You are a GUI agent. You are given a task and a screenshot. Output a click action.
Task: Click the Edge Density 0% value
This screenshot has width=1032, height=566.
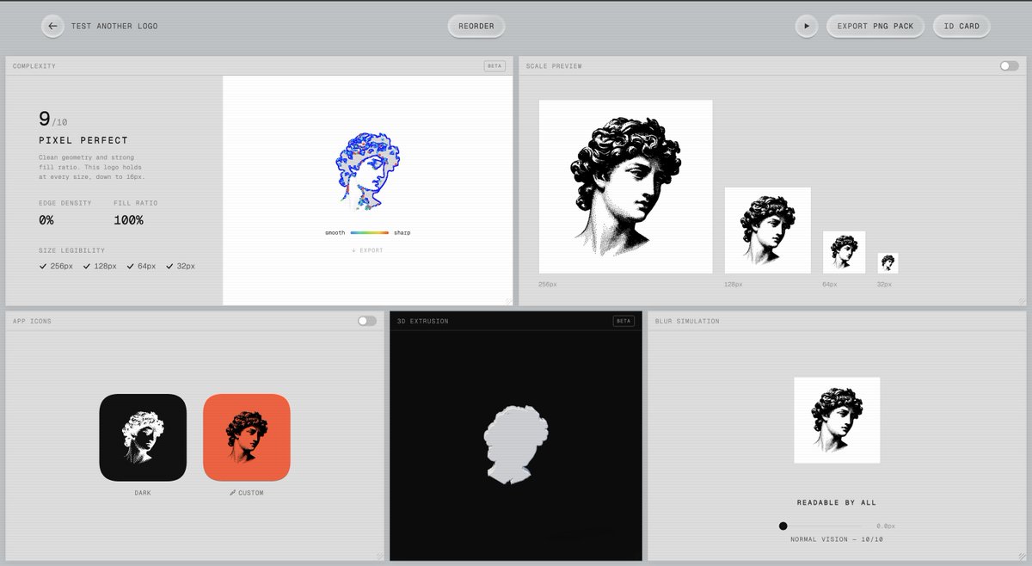(x=46, y=220)
